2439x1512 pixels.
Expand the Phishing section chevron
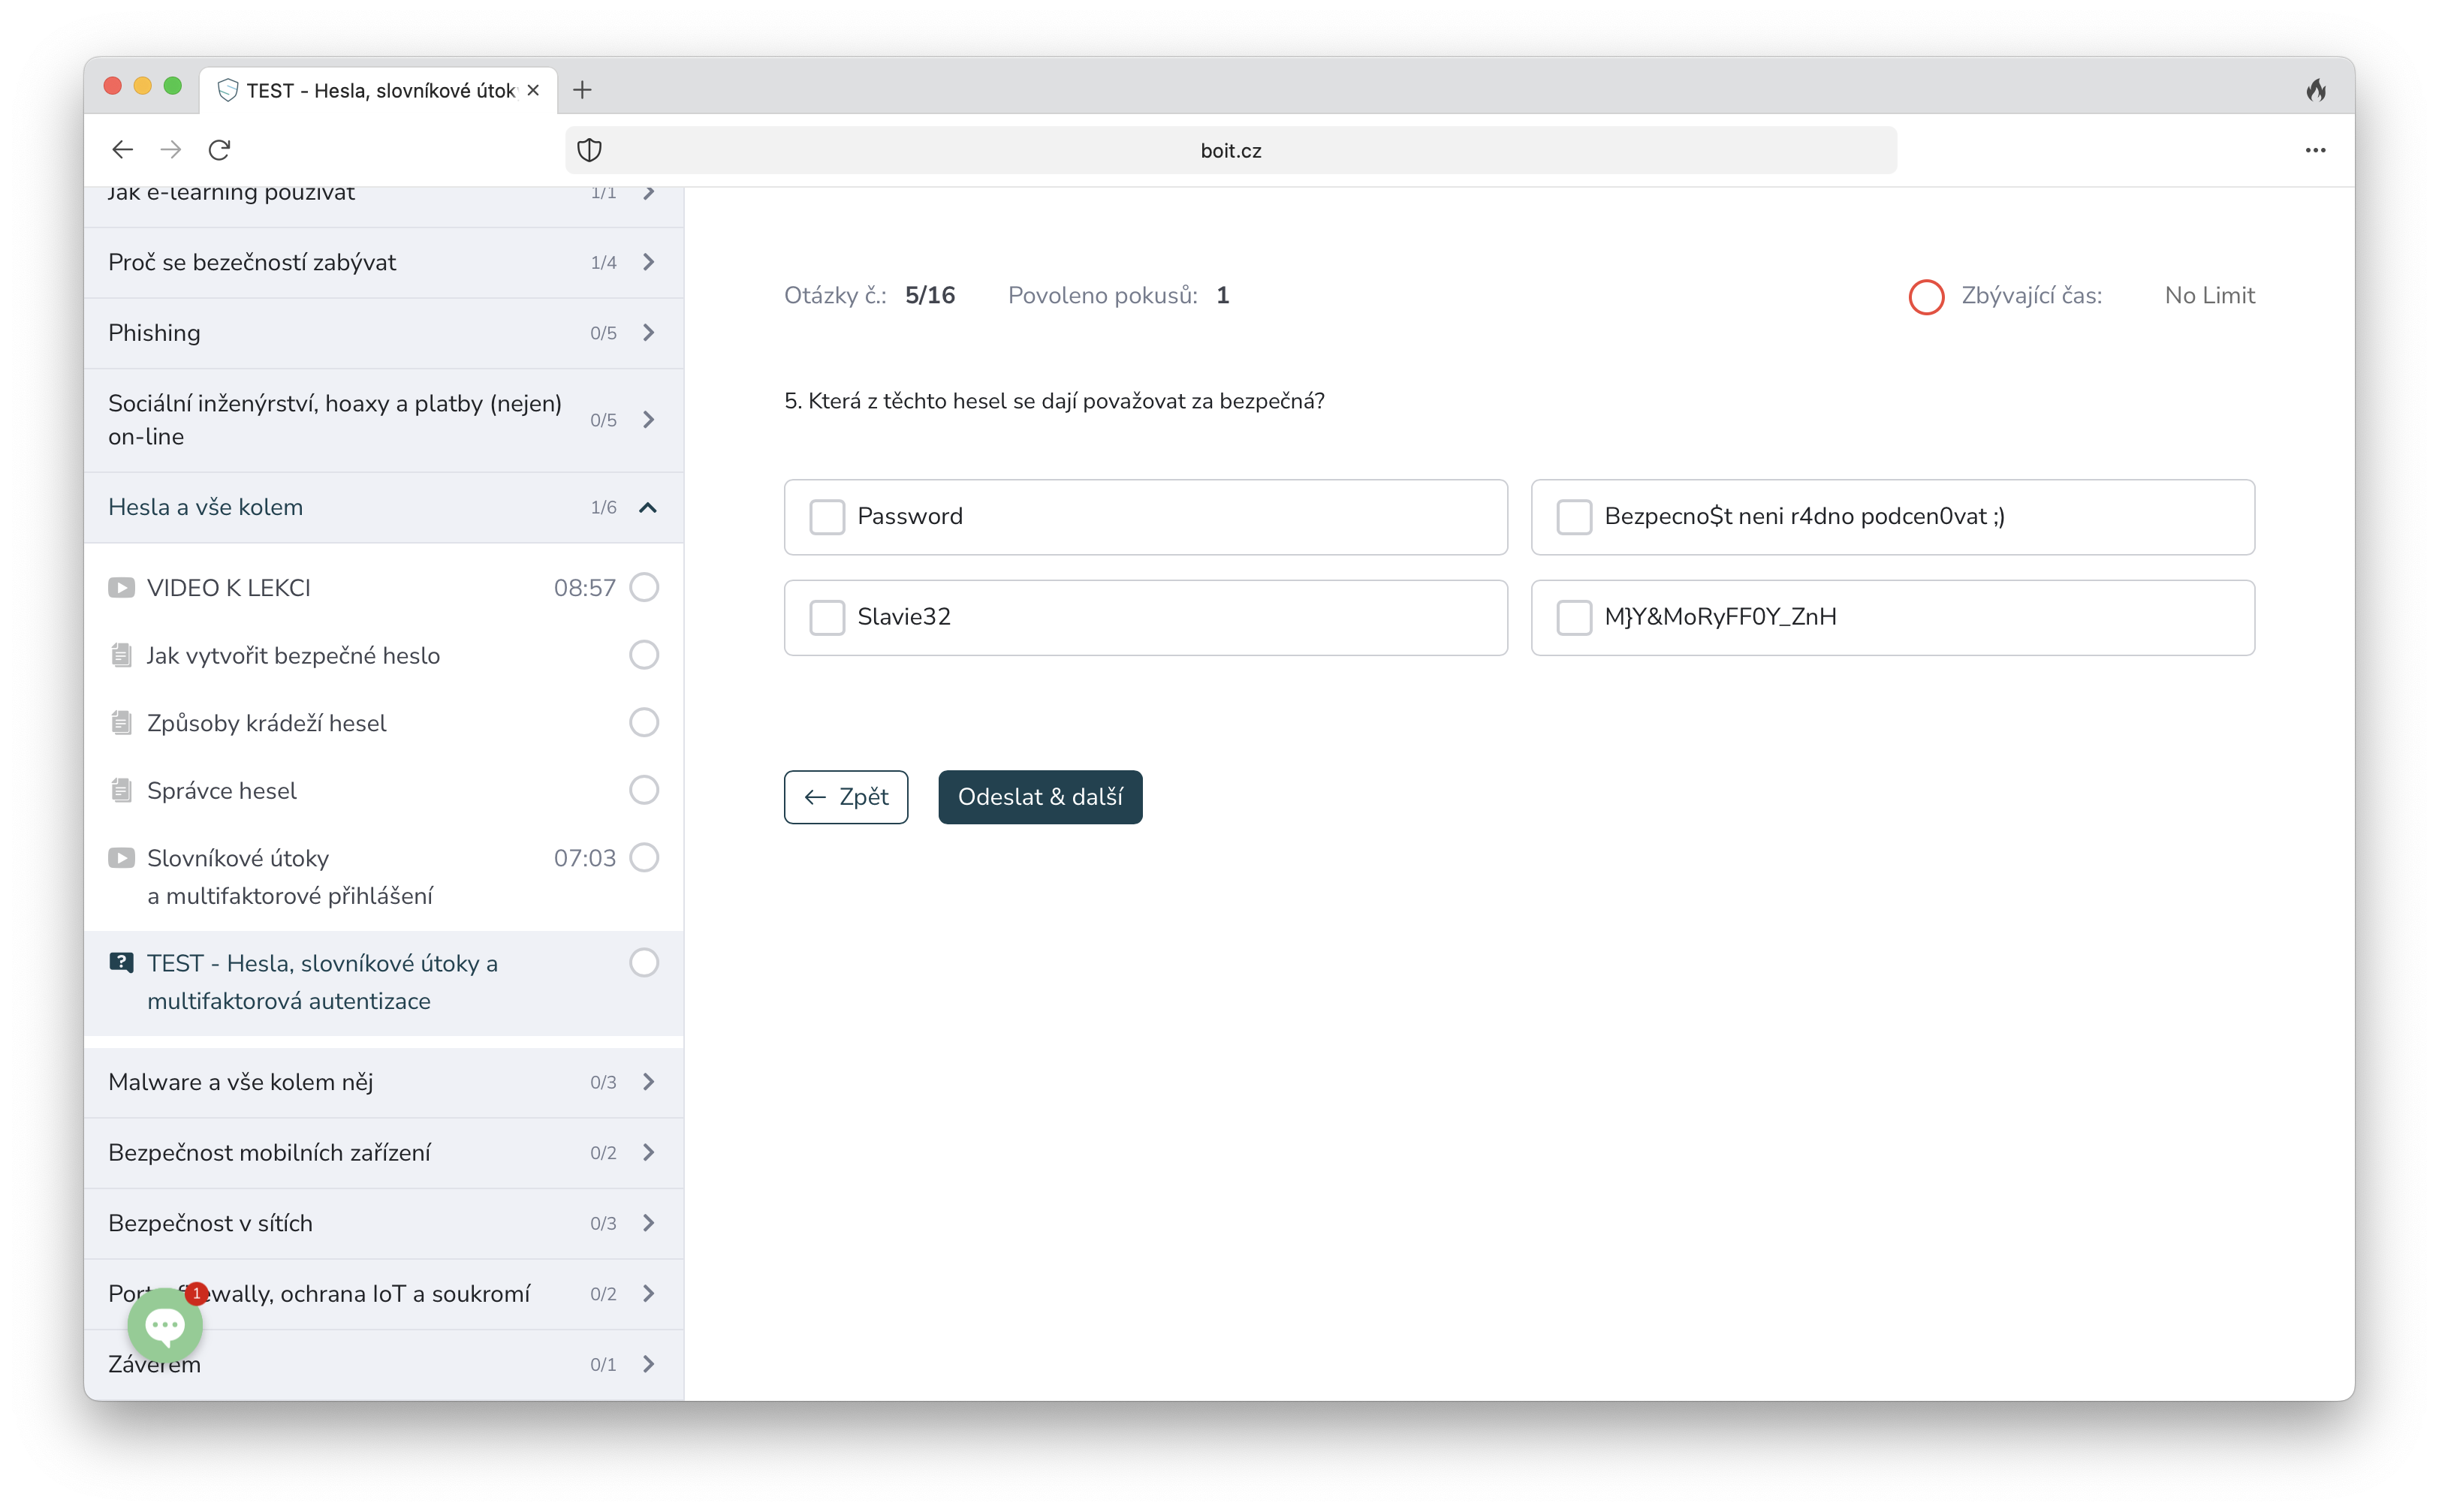(649, 333)
